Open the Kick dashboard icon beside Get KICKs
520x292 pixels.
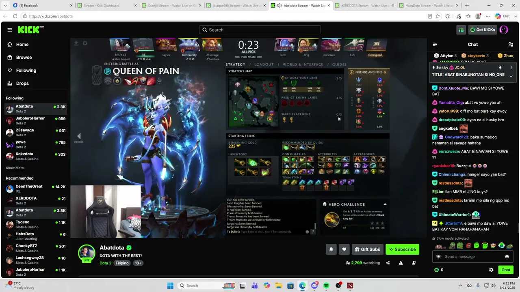[x=461, y=30]
